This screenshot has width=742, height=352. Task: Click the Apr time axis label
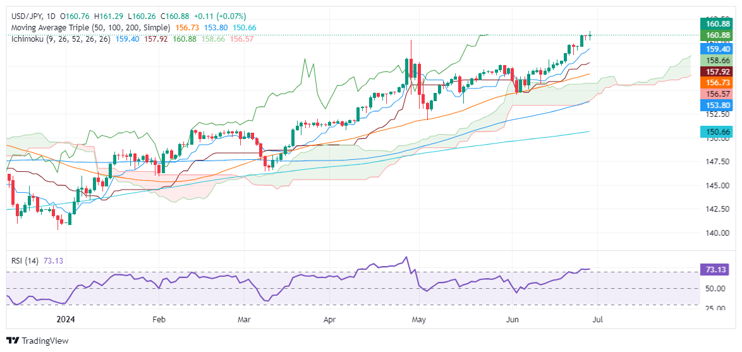(328, 320)
